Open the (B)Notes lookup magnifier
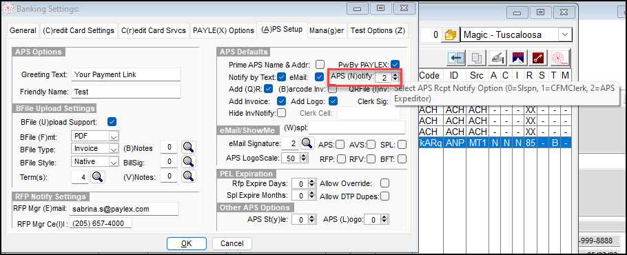This screenshot has height=255, width=627. click(x=188, y=147)
